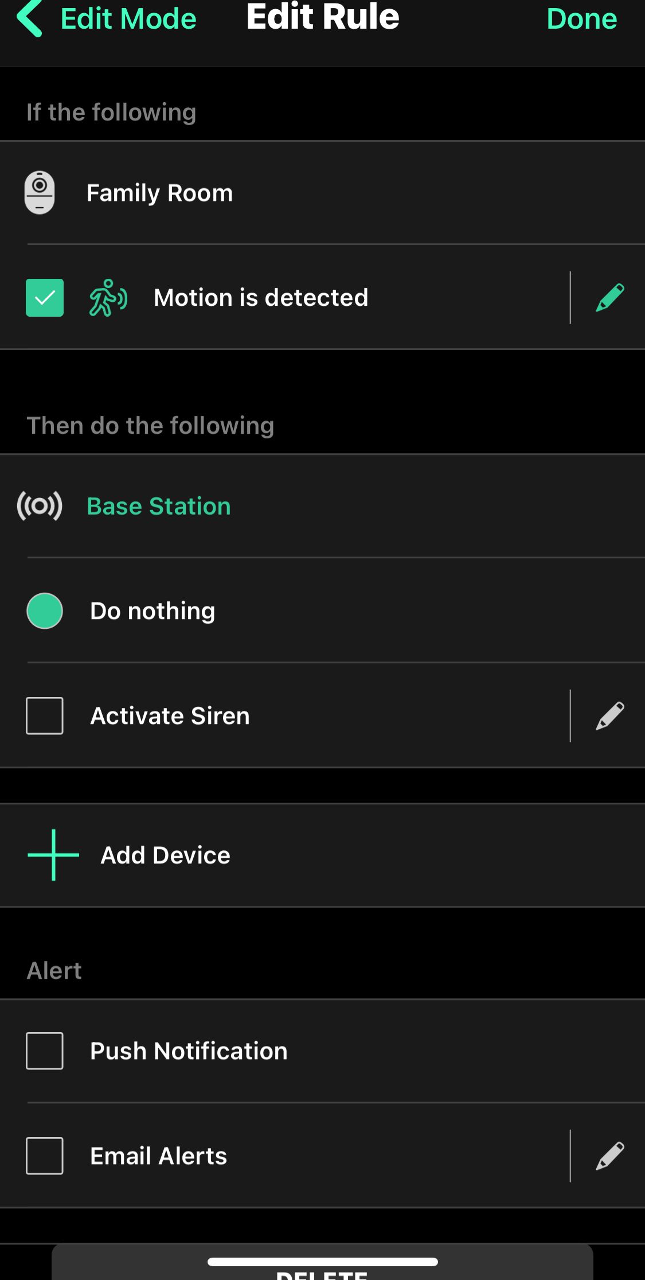Go back to Edit Mode

(x=128, y=19)
